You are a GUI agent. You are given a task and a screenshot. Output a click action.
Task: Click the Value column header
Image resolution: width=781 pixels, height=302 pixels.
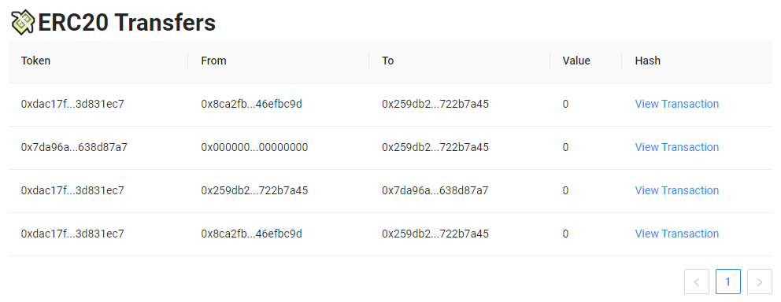[576, 61]
